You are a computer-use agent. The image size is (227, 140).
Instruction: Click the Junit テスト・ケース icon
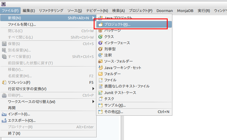pyautogui.click(x=100, y=93)
